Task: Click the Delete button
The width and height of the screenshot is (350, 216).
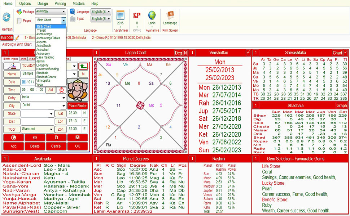Action: pos(35,146)
